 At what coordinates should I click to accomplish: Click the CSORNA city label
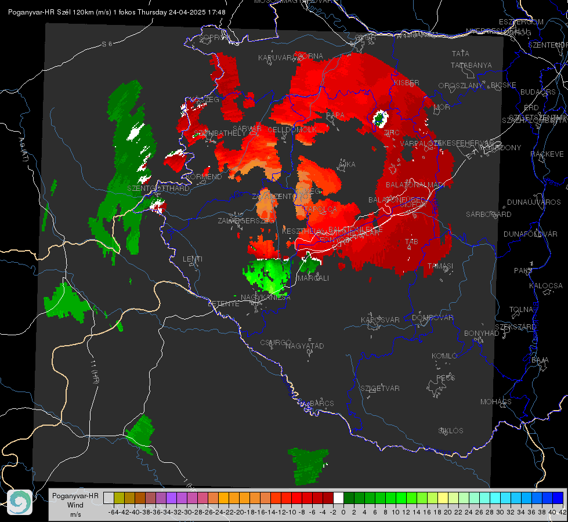(308, 56)
